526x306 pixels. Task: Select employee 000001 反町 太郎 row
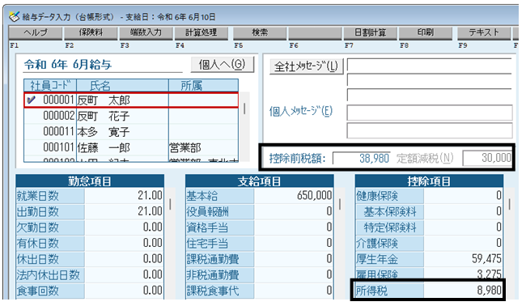tap(131, 100)
